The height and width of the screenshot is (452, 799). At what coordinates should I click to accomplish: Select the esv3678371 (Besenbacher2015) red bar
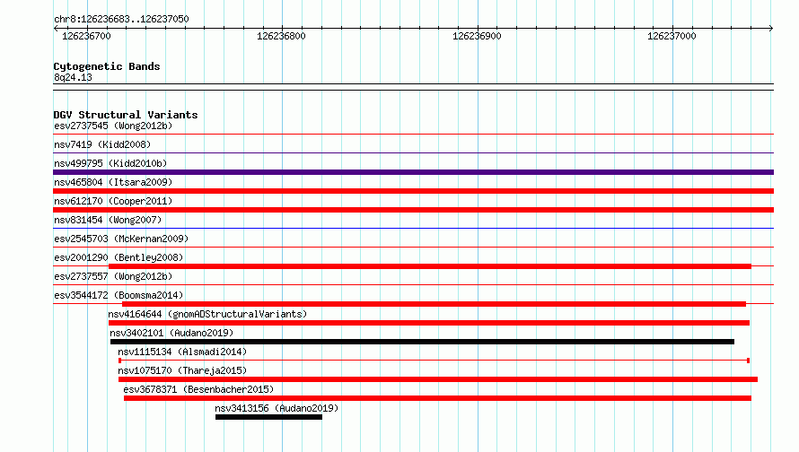coord(438,398)
